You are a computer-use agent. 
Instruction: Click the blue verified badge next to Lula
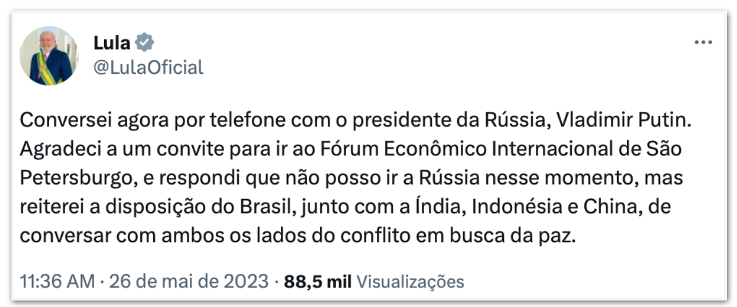[x=144, y=43]
